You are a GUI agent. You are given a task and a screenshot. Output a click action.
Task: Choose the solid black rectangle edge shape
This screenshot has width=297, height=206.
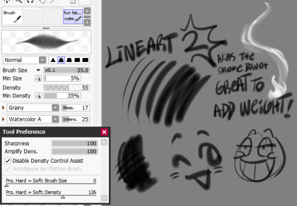point(85,60)
